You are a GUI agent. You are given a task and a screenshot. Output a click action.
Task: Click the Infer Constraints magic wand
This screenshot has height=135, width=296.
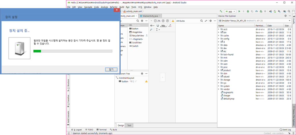coord(151,30)
